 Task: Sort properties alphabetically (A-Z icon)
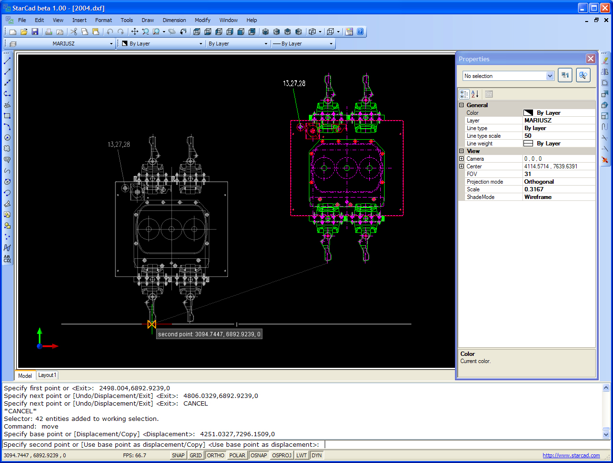coord(475,94)
